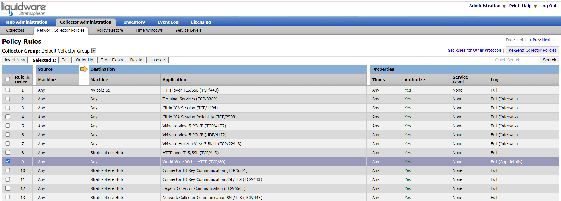Click the Print link

click(514, 6)
